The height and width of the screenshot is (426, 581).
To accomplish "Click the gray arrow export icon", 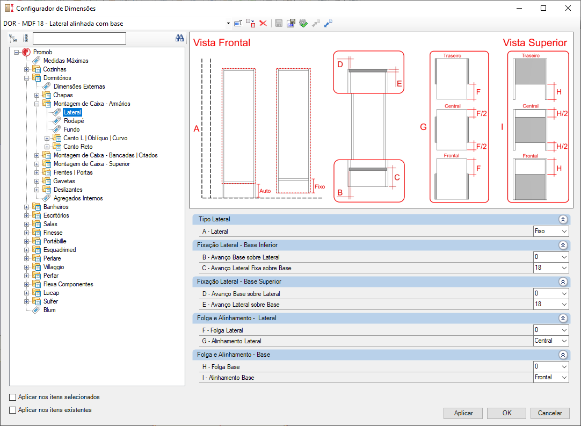I will pyautogui.click(x=316, y=23).
